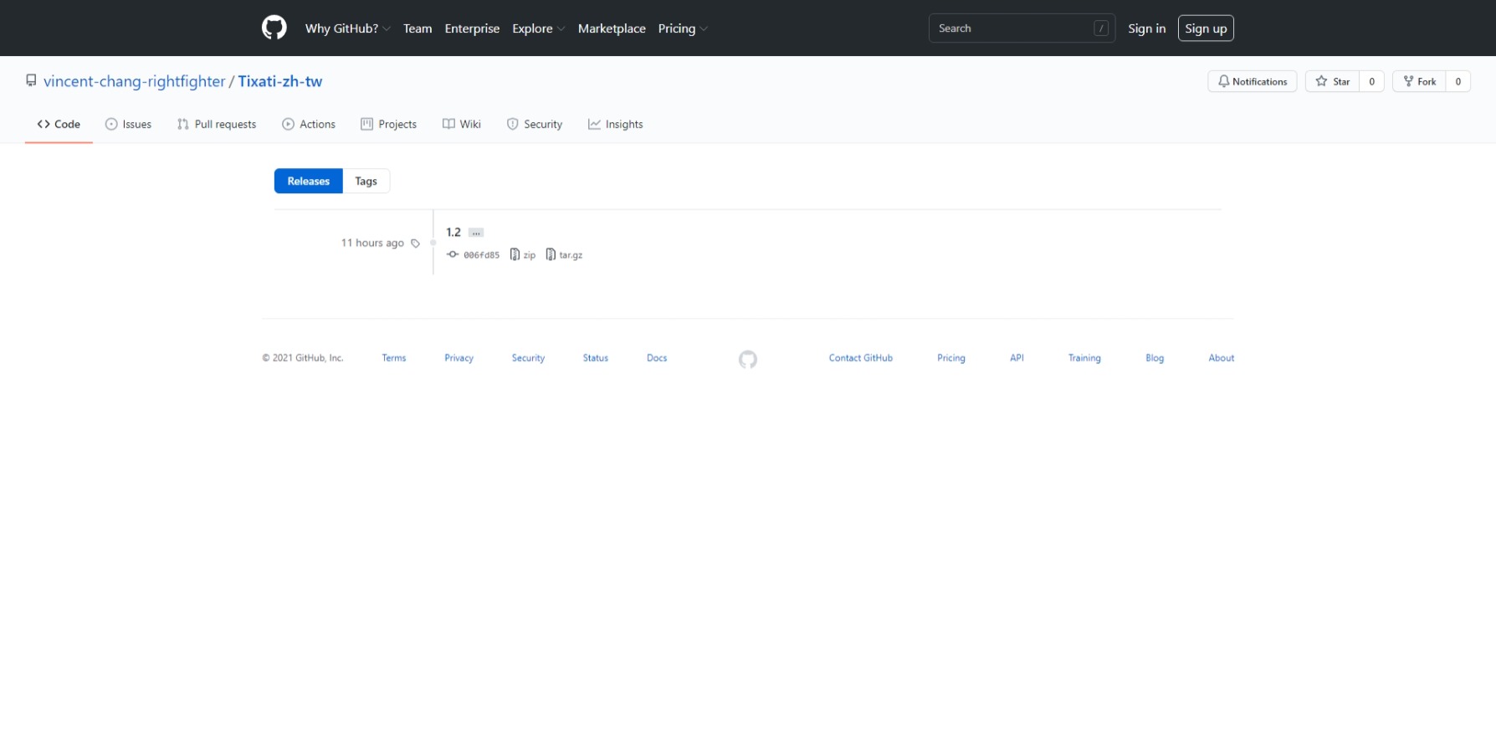Expand the ellipsis details next to 1.2

point(476,233)
